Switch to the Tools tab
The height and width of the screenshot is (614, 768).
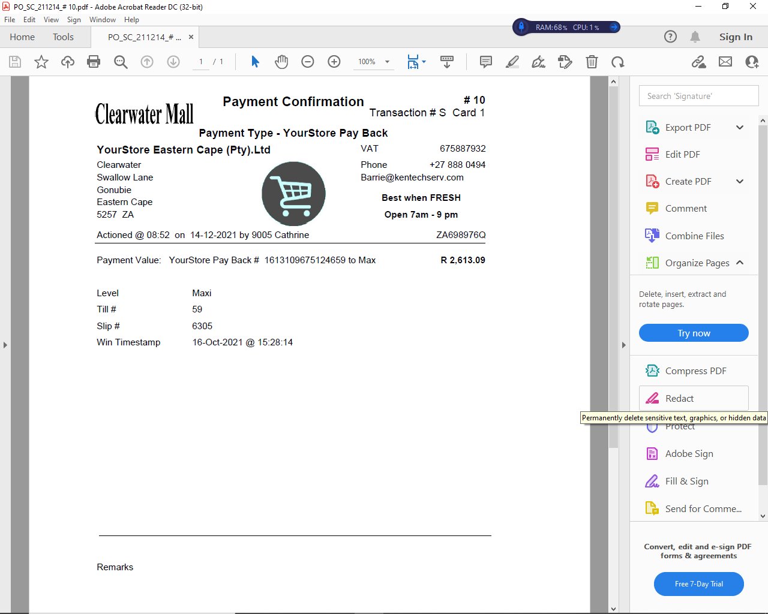click(63, 37)
